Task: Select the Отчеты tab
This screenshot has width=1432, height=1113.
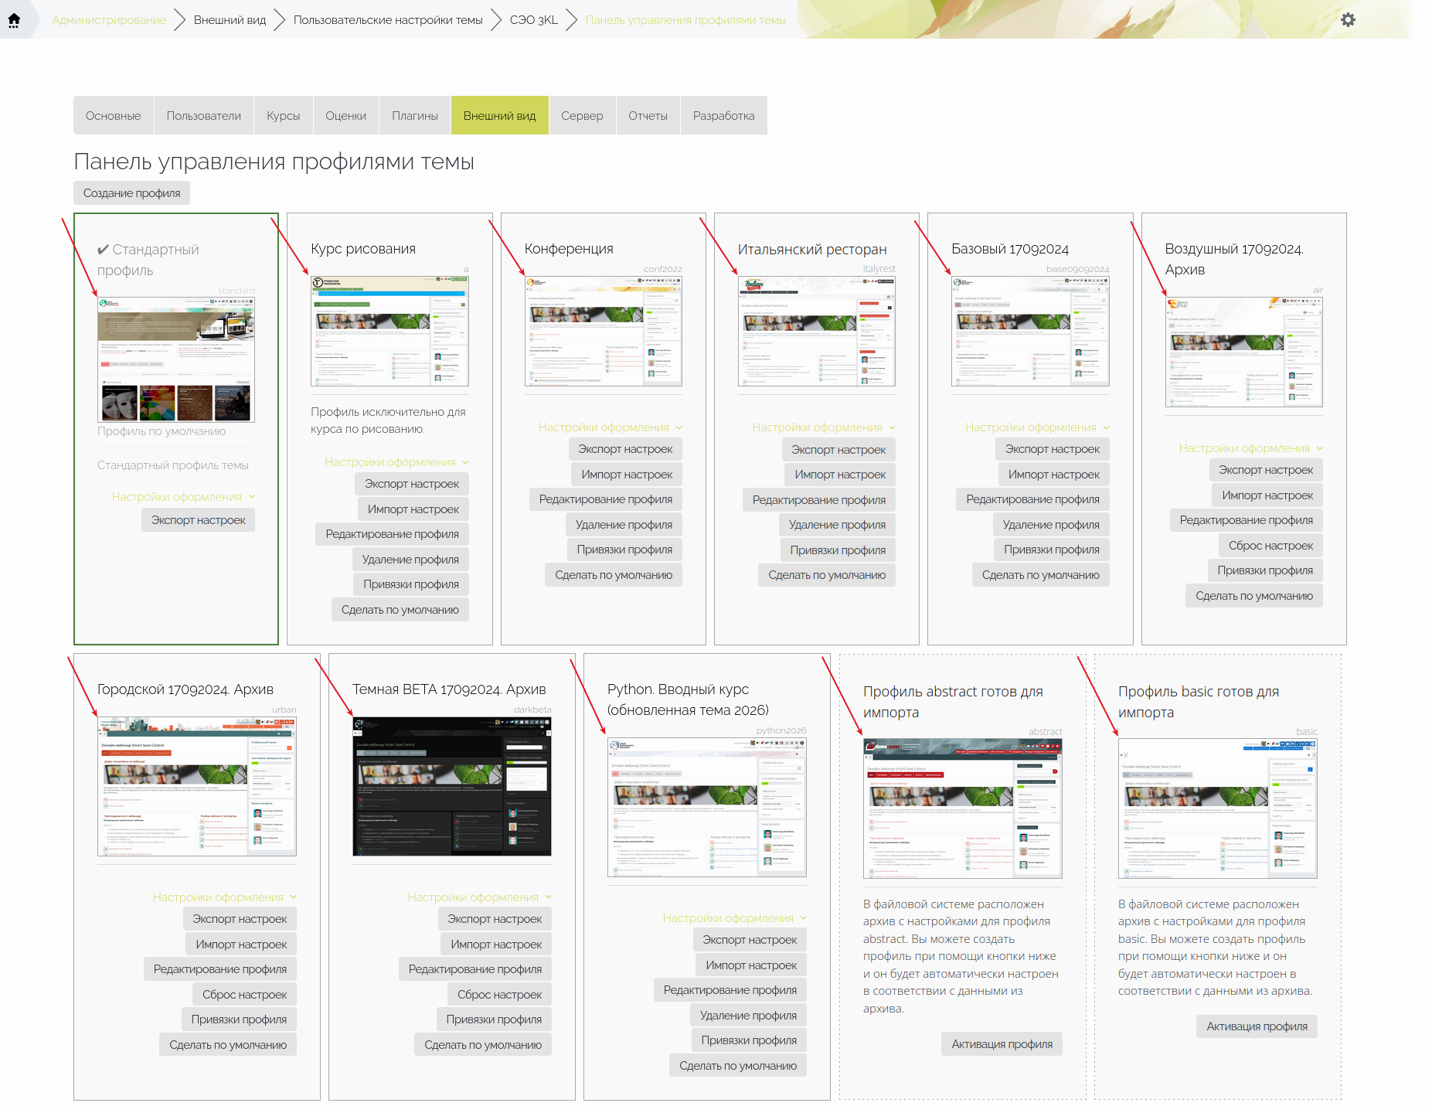Action: [x=648, y=116]
